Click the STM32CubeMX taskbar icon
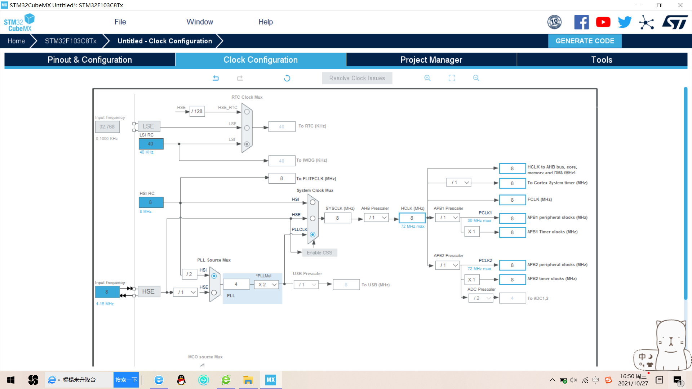 (270, 380)
